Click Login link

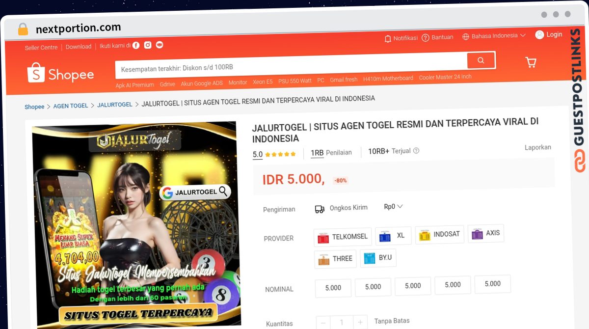pos(554,34)
